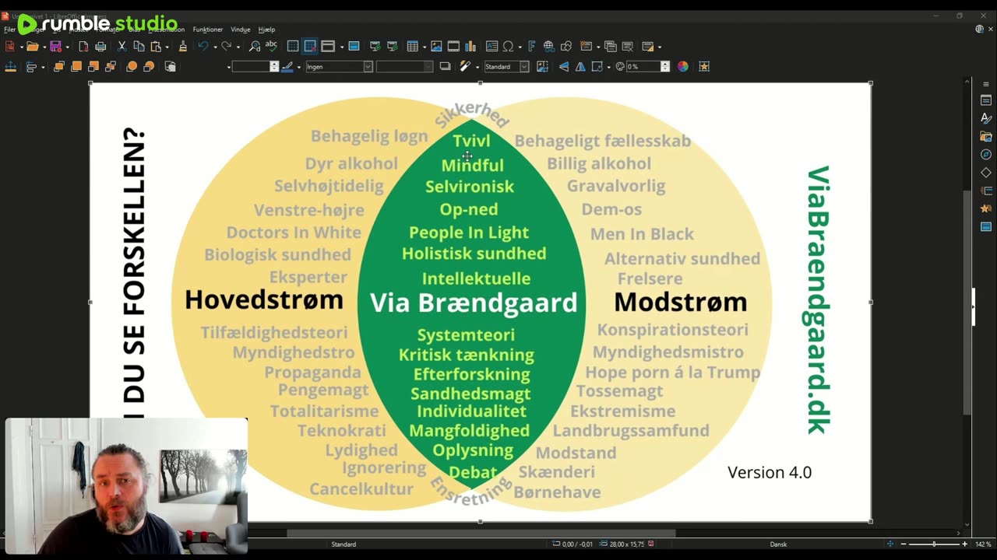The height and width of the screenshot is (560, 997).
Task: Click the Export as PDF icon
Action: 83,47
